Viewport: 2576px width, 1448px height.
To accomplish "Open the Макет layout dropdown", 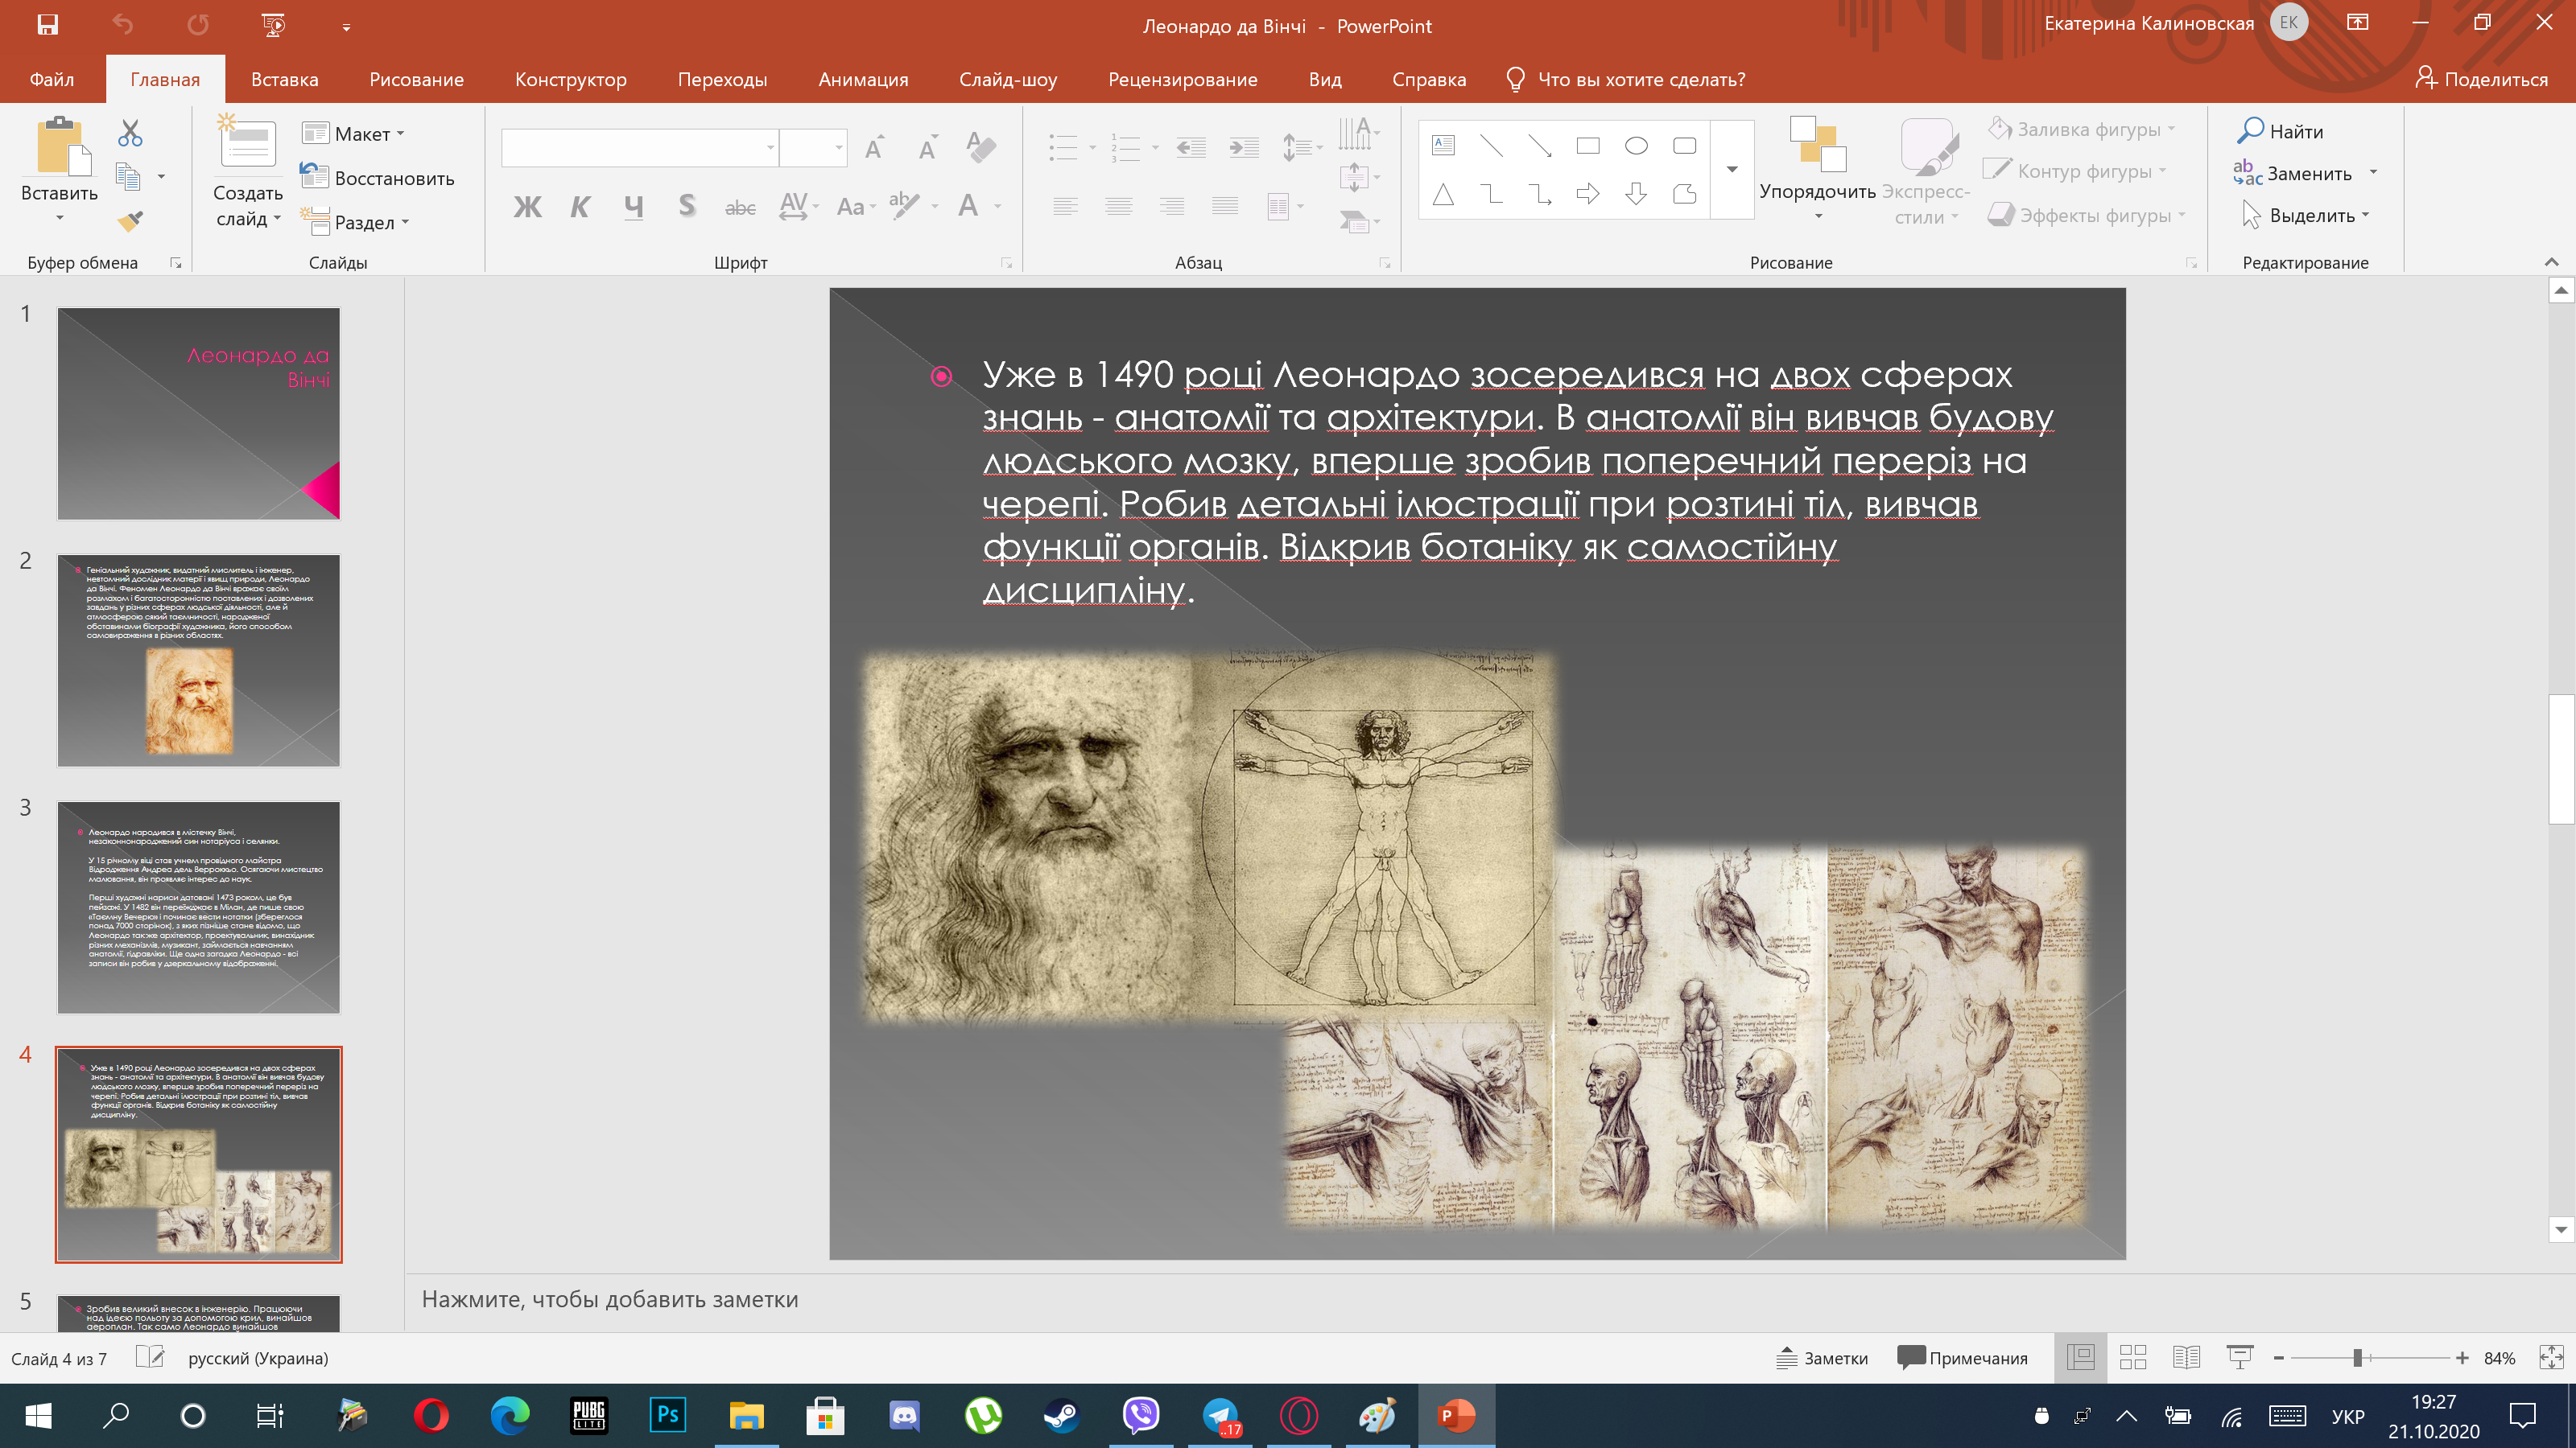I will point(353,134).
